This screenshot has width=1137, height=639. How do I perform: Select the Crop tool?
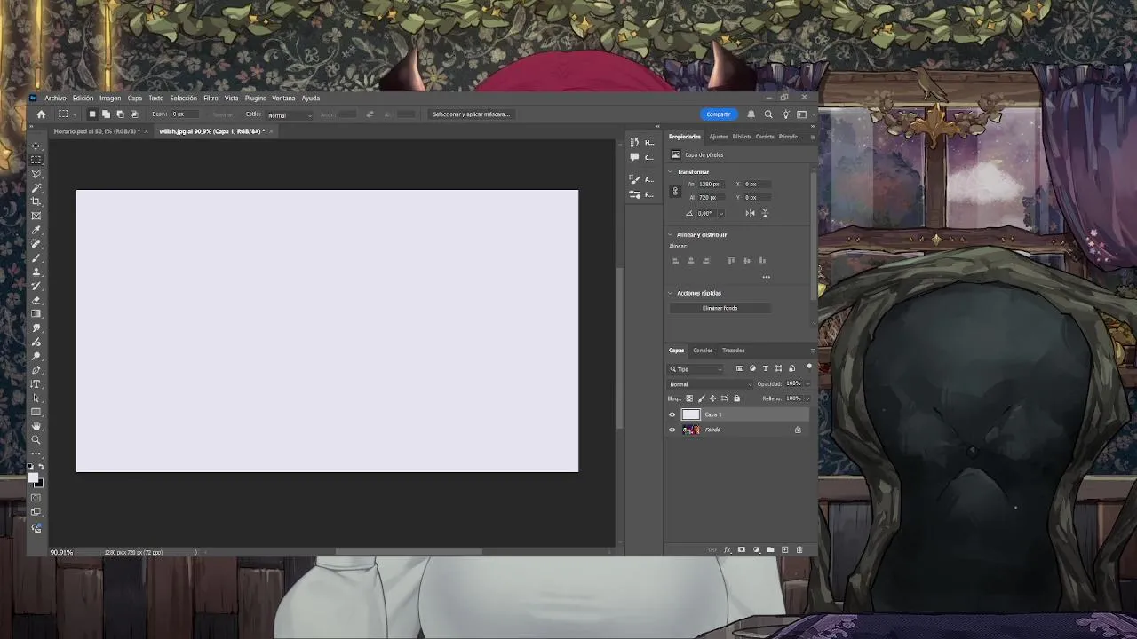point(36,201)
